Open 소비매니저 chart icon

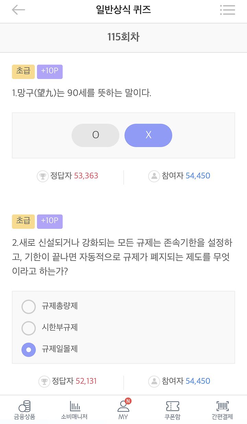(x=74, y=406)
